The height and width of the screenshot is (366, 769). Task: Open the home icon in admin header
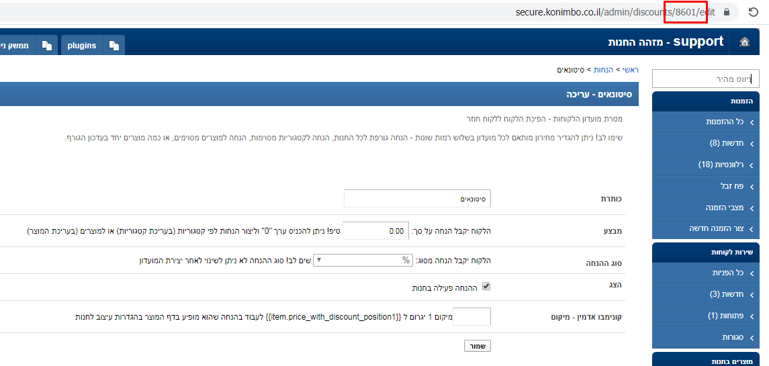(744, 42)
